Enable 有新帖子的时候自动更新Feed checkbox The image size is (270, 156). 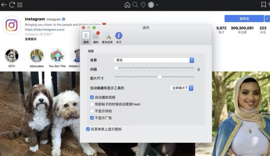tap(92, 104)
